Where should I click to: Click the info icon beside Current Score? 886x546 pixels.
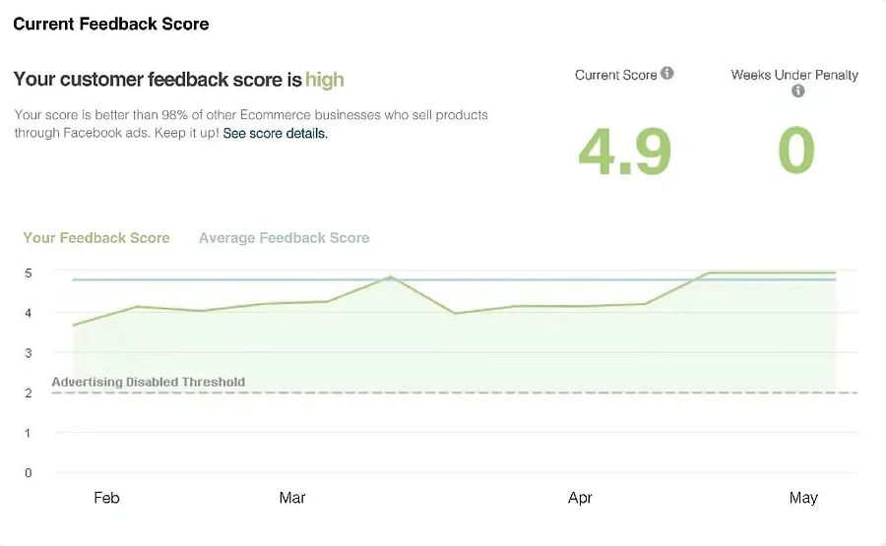pyautogui.click(x=667, y=74)
